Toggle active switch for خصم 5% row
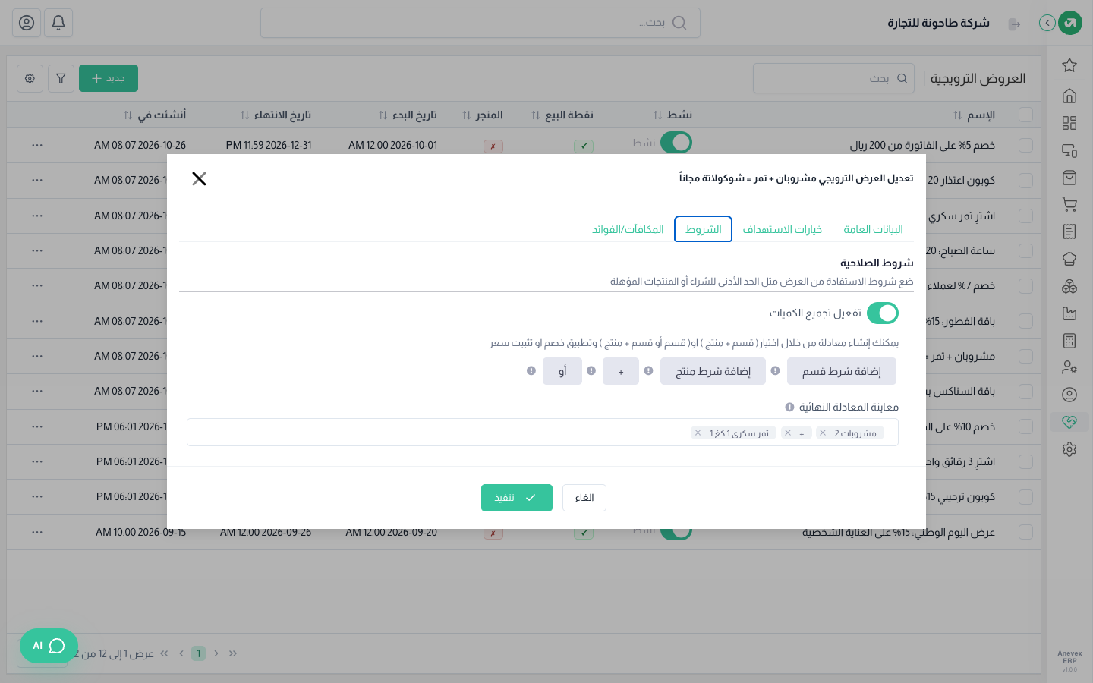 [x=676, y=142]
